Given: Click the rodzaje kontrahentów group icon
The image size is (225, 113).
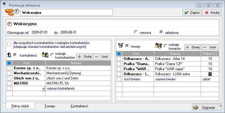Looking at the screenshot, I should (45, 55).
